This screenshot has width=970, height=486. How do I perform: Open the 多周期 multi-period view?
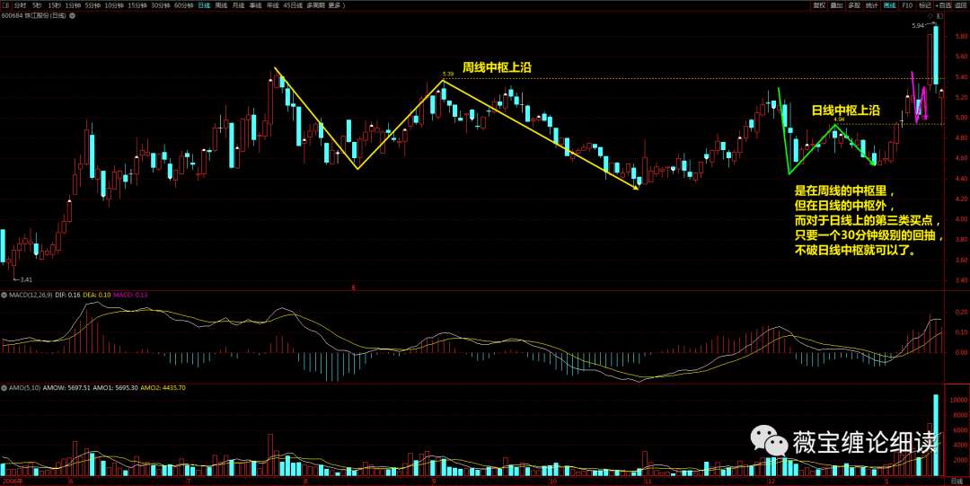tap(315, 5)
